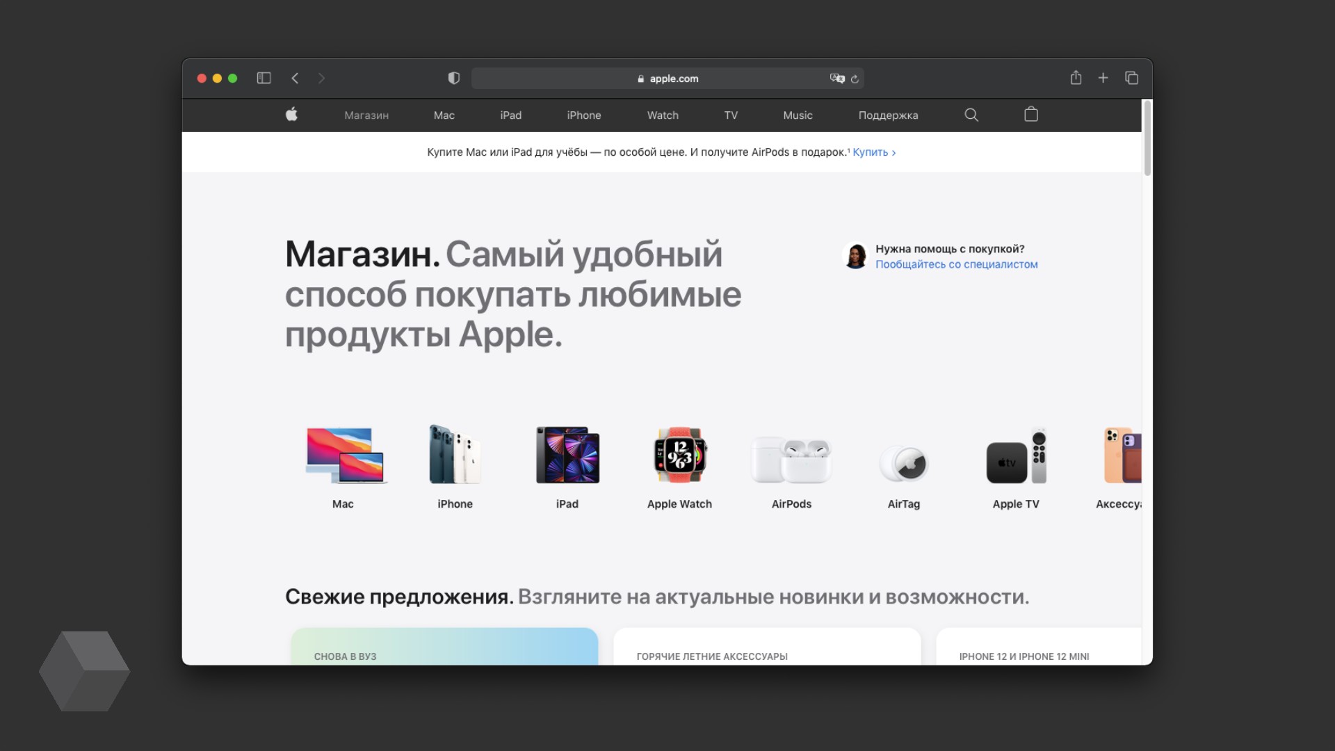Open the IPHONE 12 И IPHONE 12 MINI card

tap(1039, 647)
